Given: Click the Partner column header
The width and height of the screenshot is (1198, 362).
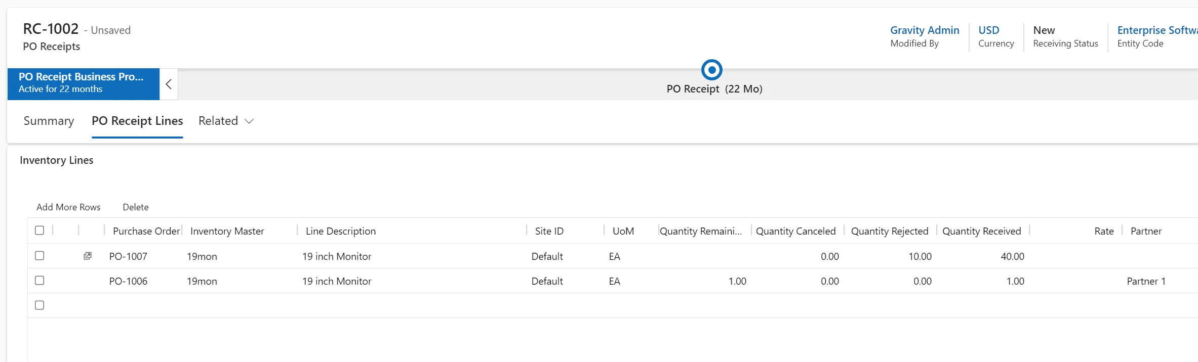Looking at the screenshot, I should click(1146, 231).
